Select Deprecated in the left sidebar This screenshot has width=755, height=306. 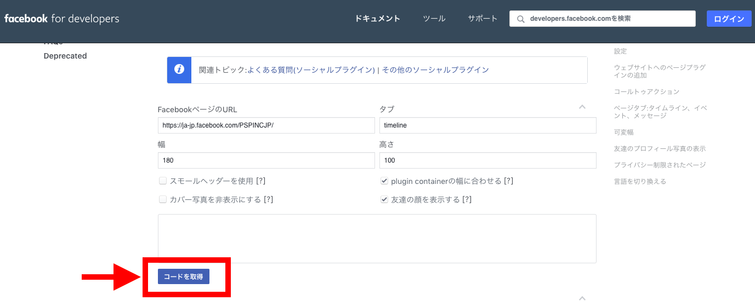(x=65, y=56)
